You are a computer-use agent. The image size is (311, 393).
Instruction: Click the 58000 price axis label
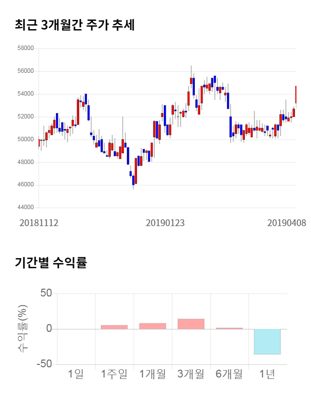pos(25,49)
